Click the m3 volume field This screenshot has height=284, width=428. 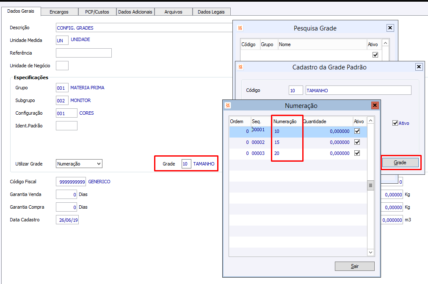(392, 220)
